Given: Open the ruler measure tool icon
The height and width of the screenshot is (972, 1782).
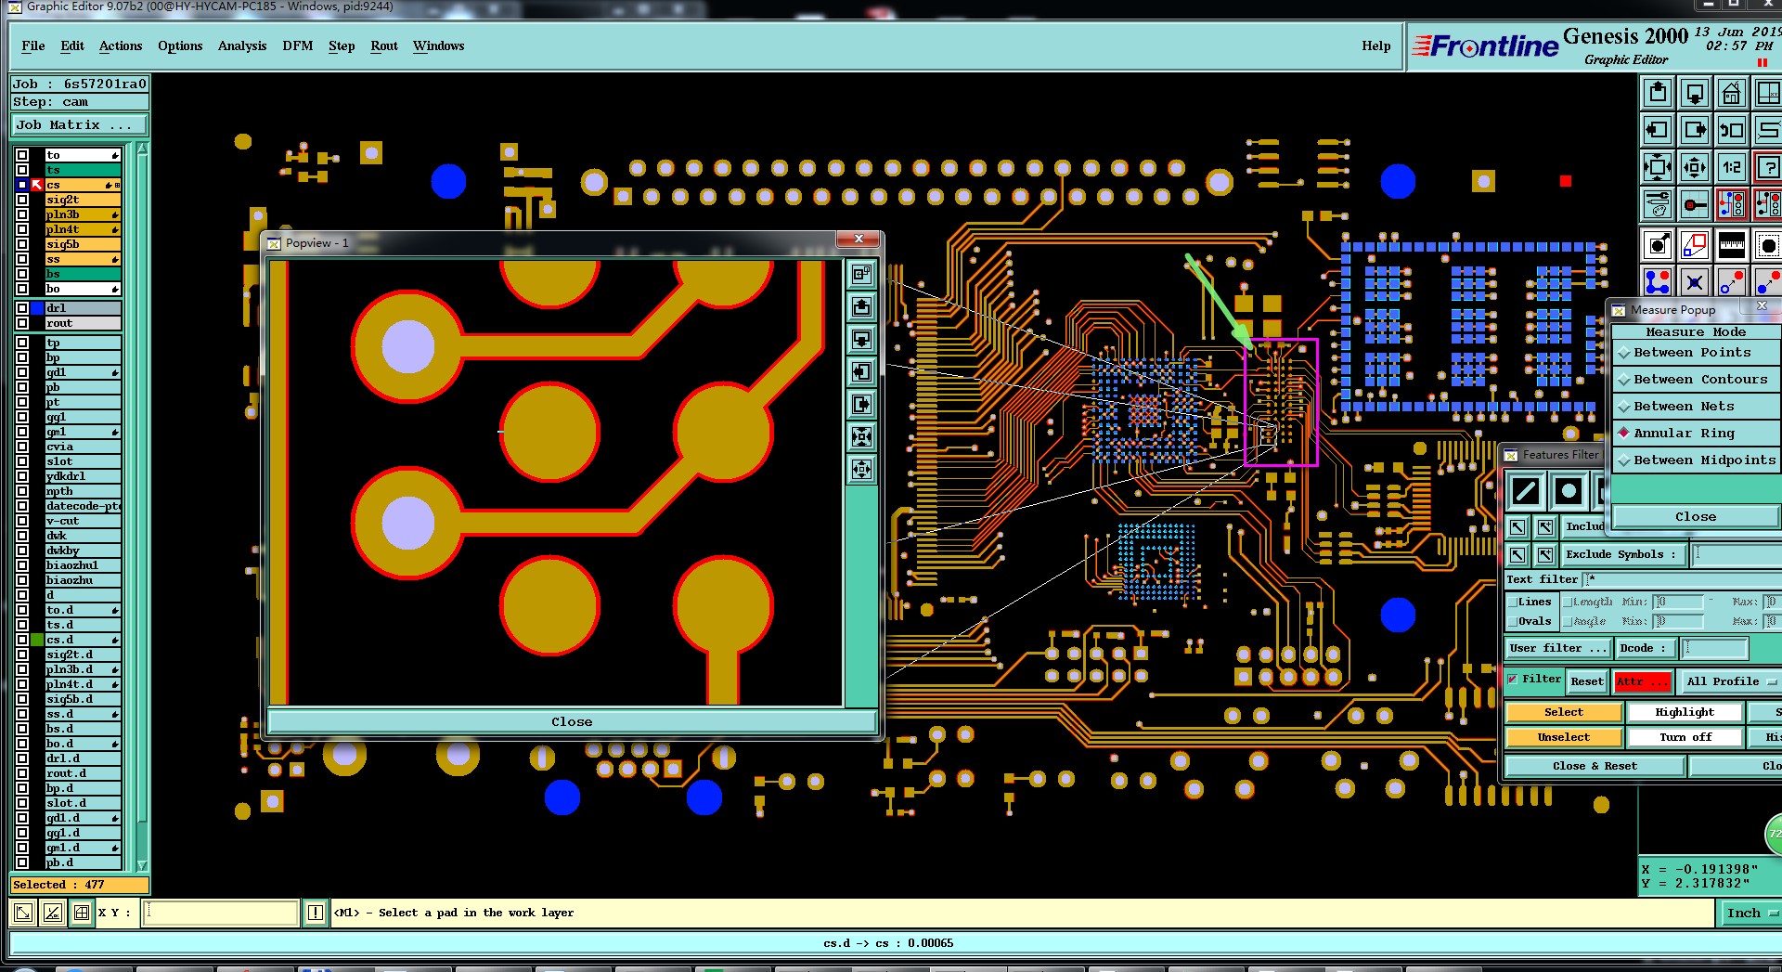Looking at the screenshot, I should point(1732,246).
